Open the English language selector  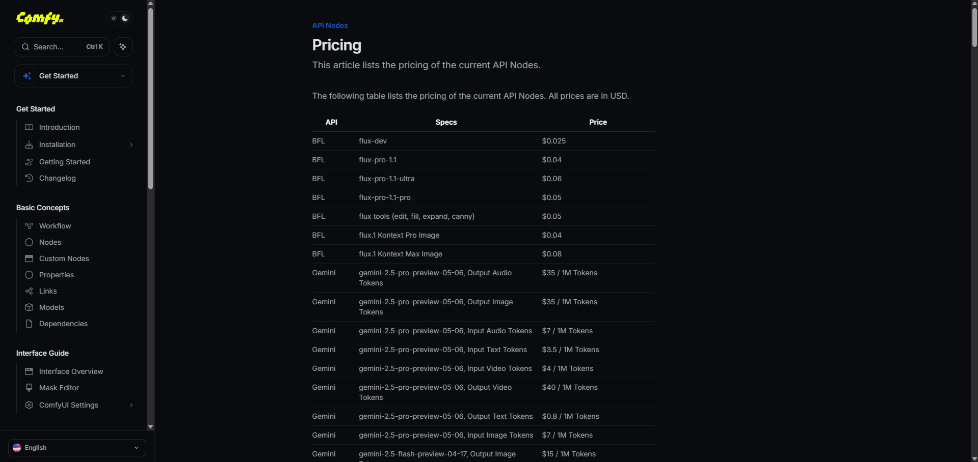[77, 448]
